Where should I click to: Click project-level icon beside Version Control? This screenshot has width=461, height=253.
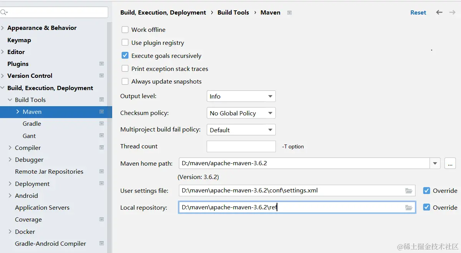[x=102, y=76]
